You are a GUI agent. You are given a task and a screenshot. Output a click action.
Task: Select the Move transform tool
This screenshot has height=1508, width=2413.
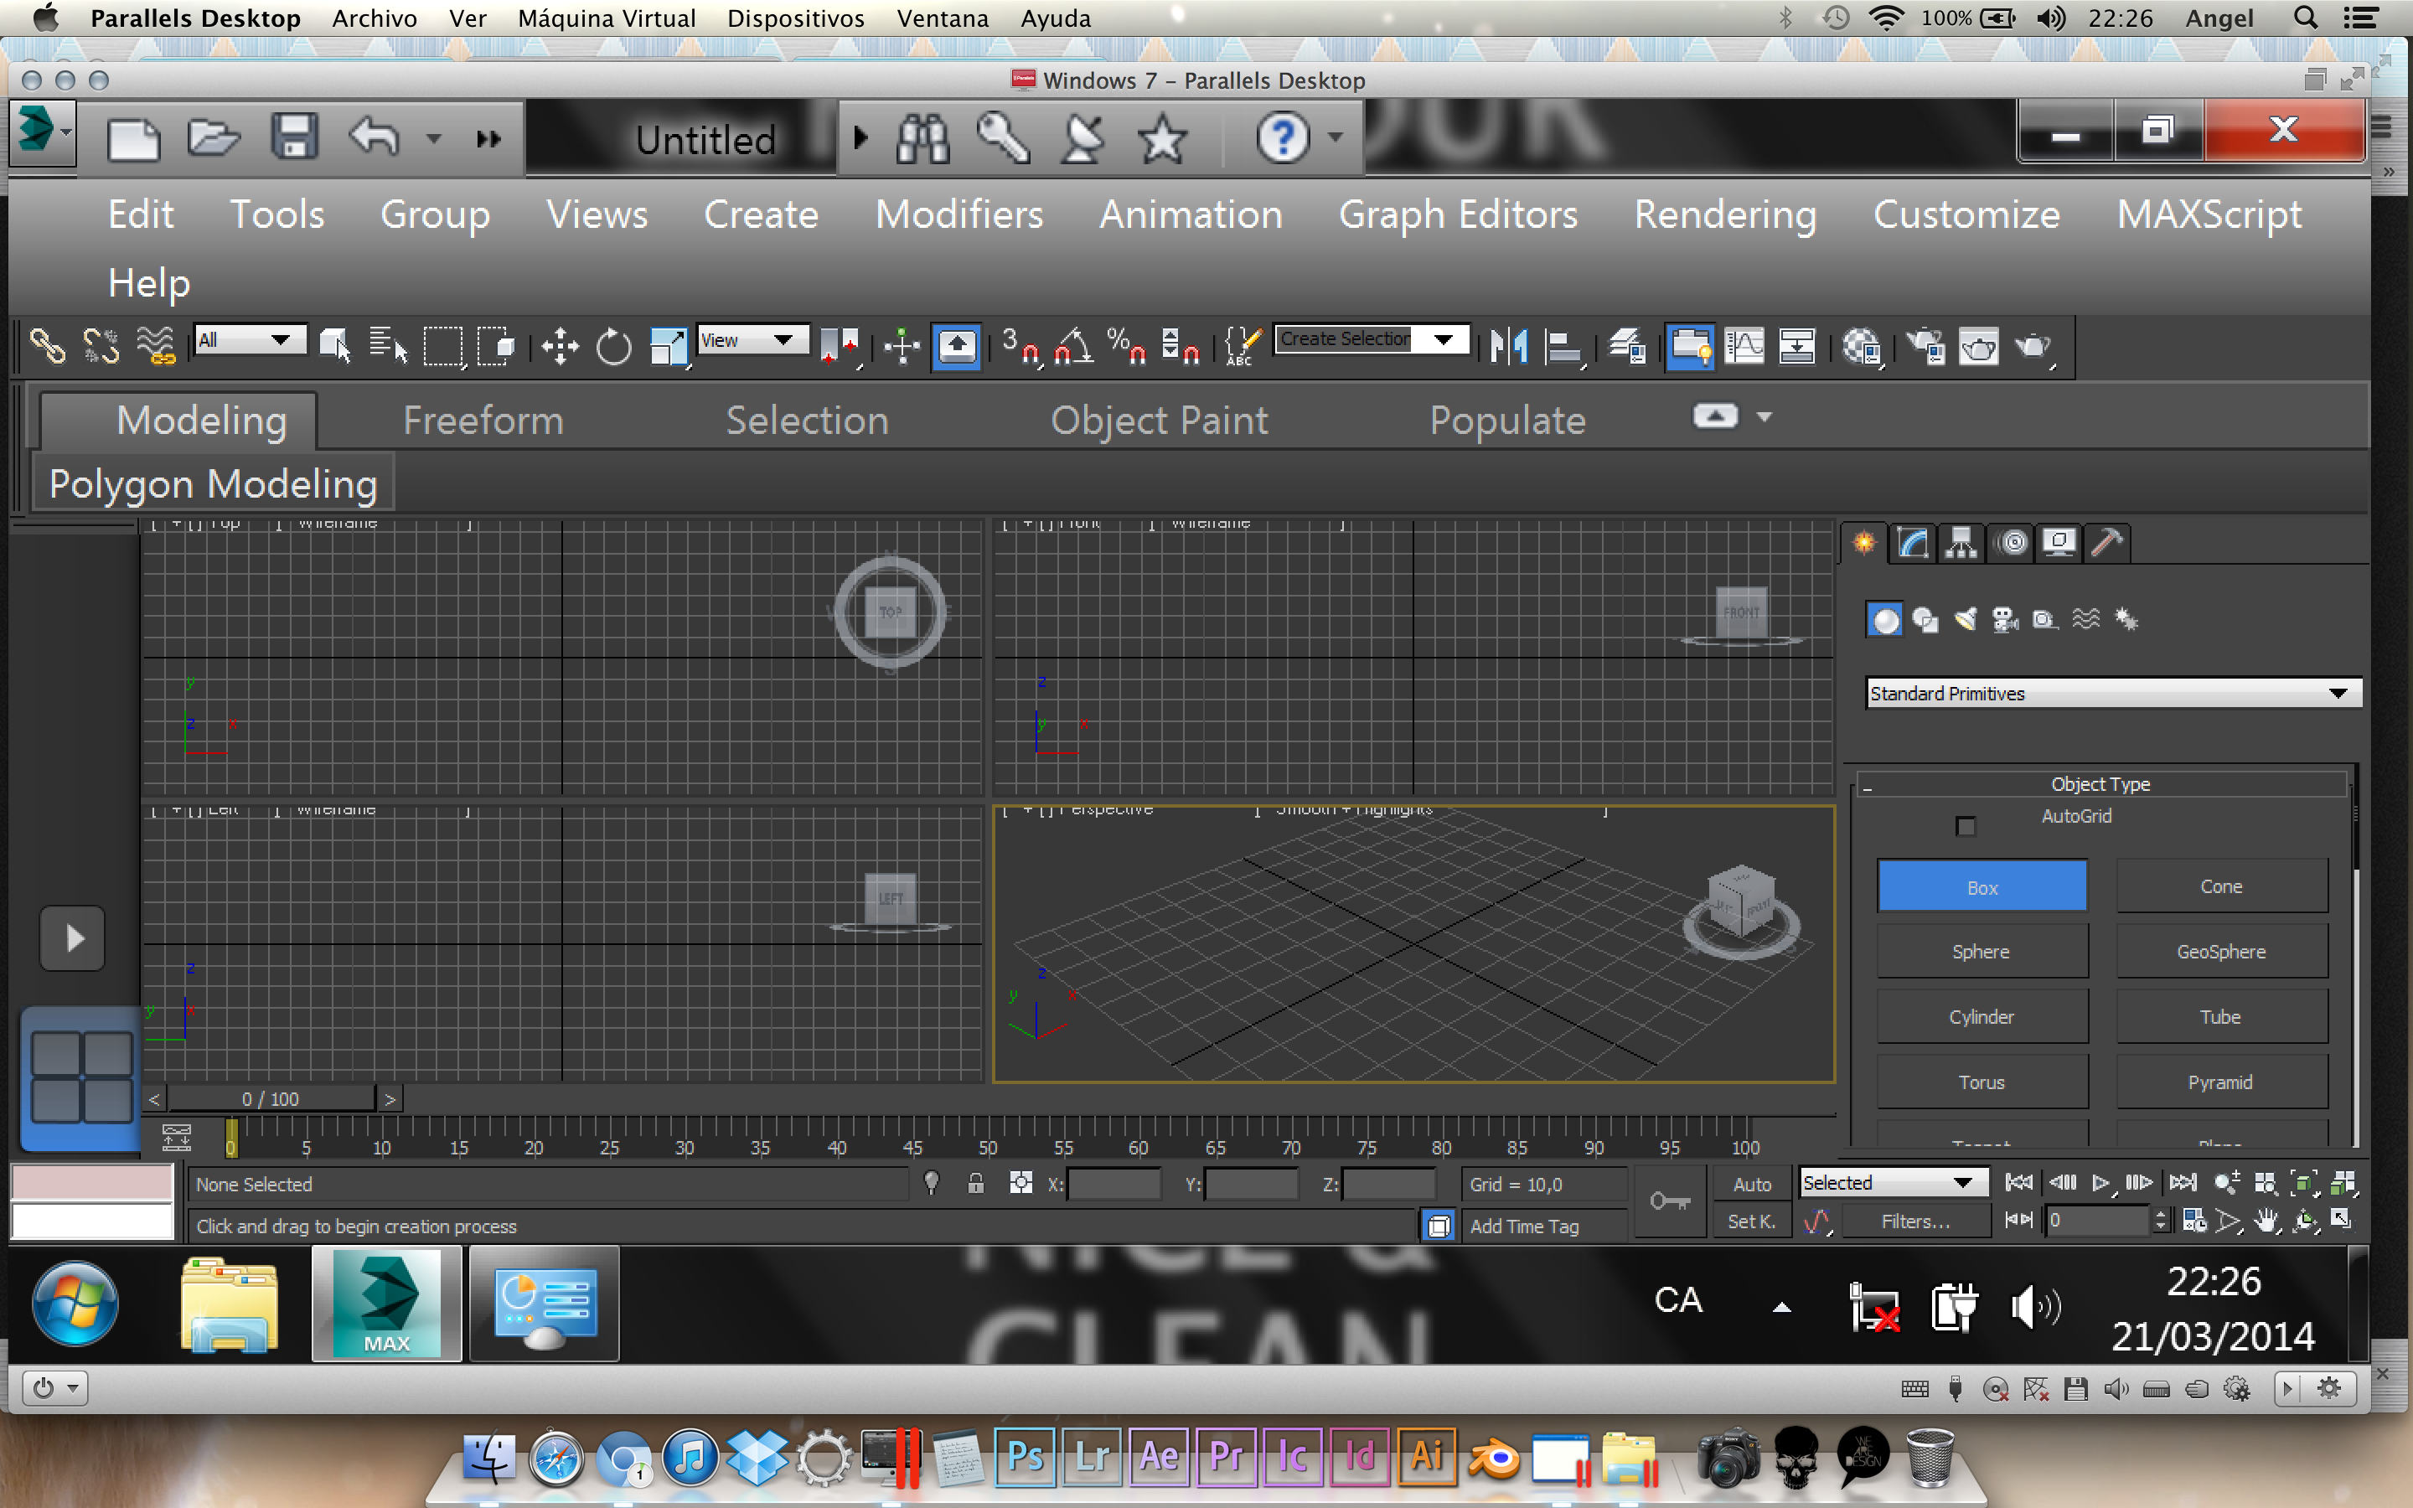[560, 346]
